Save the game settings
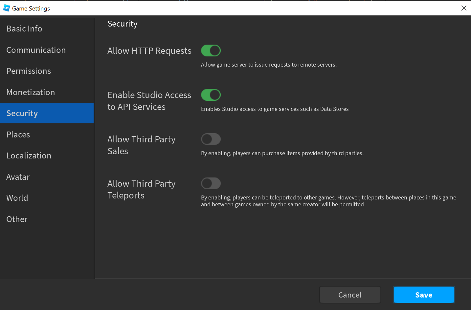471x310 pixels. [x=423, y=295]
